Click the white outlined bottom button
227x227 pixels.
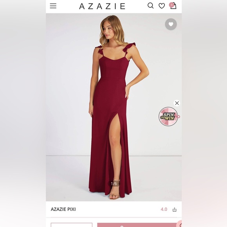pos(72,225)
